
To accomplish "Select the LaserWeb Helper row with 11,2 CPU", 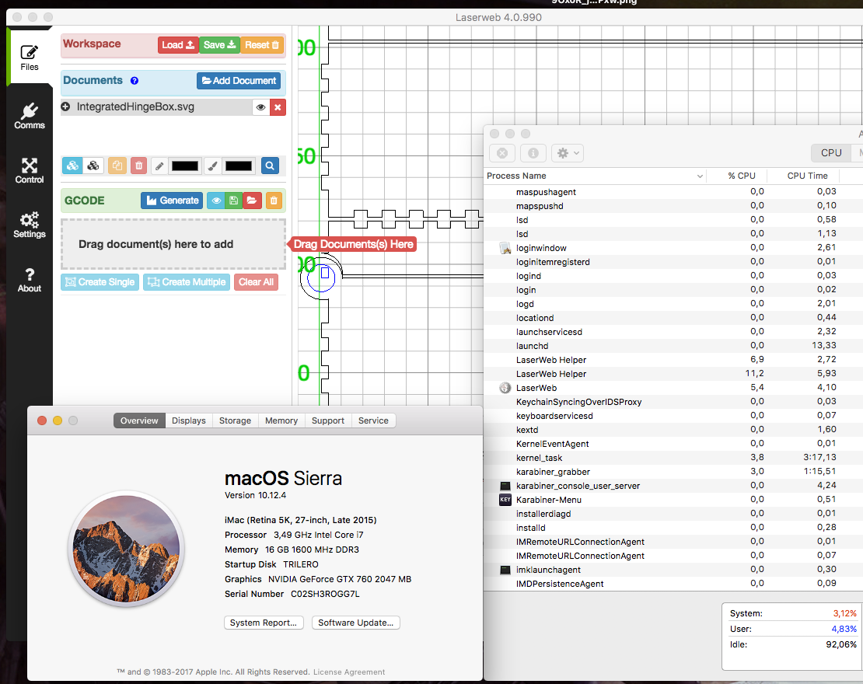I will pyautogui.click(x=673, y=374).
